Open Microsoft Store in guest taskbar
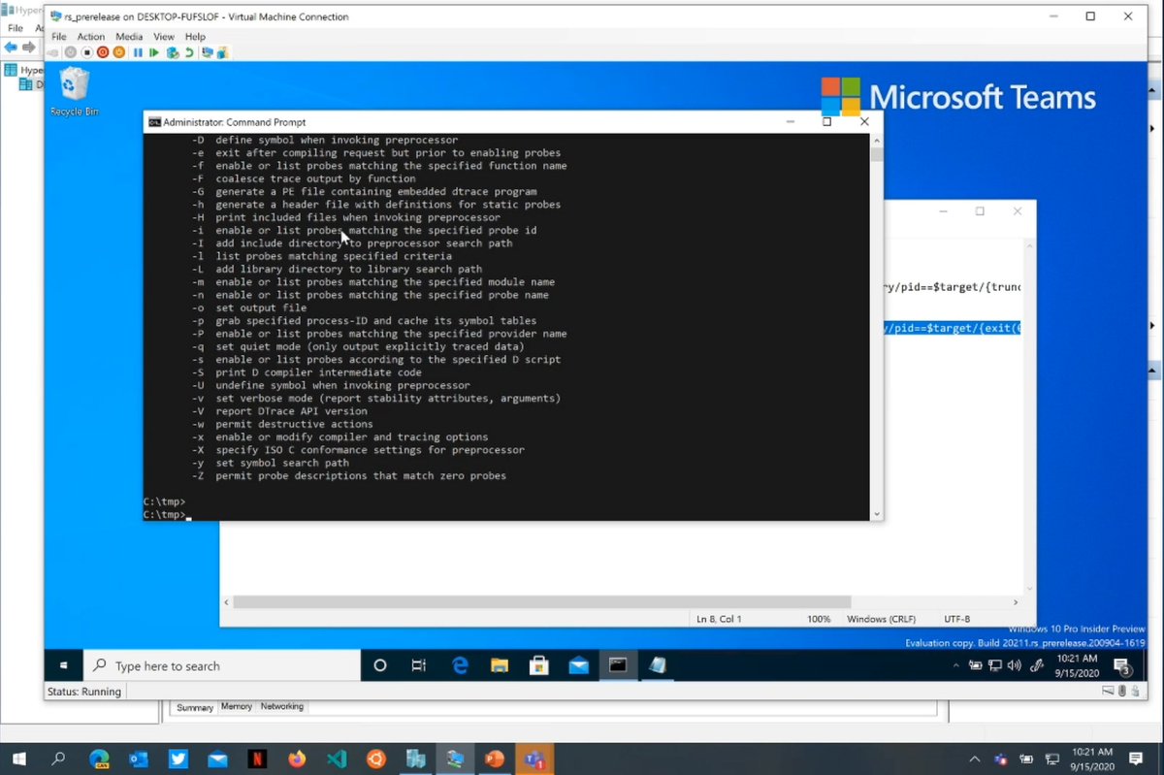The image size is (1164, 775). click(539, 665)
